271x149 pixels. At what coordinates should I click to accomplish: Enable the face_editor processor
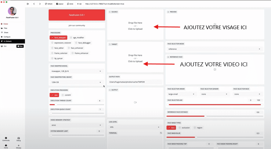[57, 48]
